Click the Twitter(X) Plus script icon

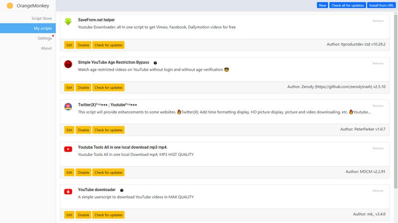pyautogui.click(x=68, y=107)
